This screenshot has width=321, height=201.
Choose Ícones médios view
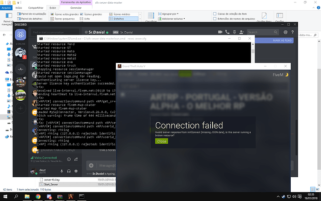click(120, 14)
